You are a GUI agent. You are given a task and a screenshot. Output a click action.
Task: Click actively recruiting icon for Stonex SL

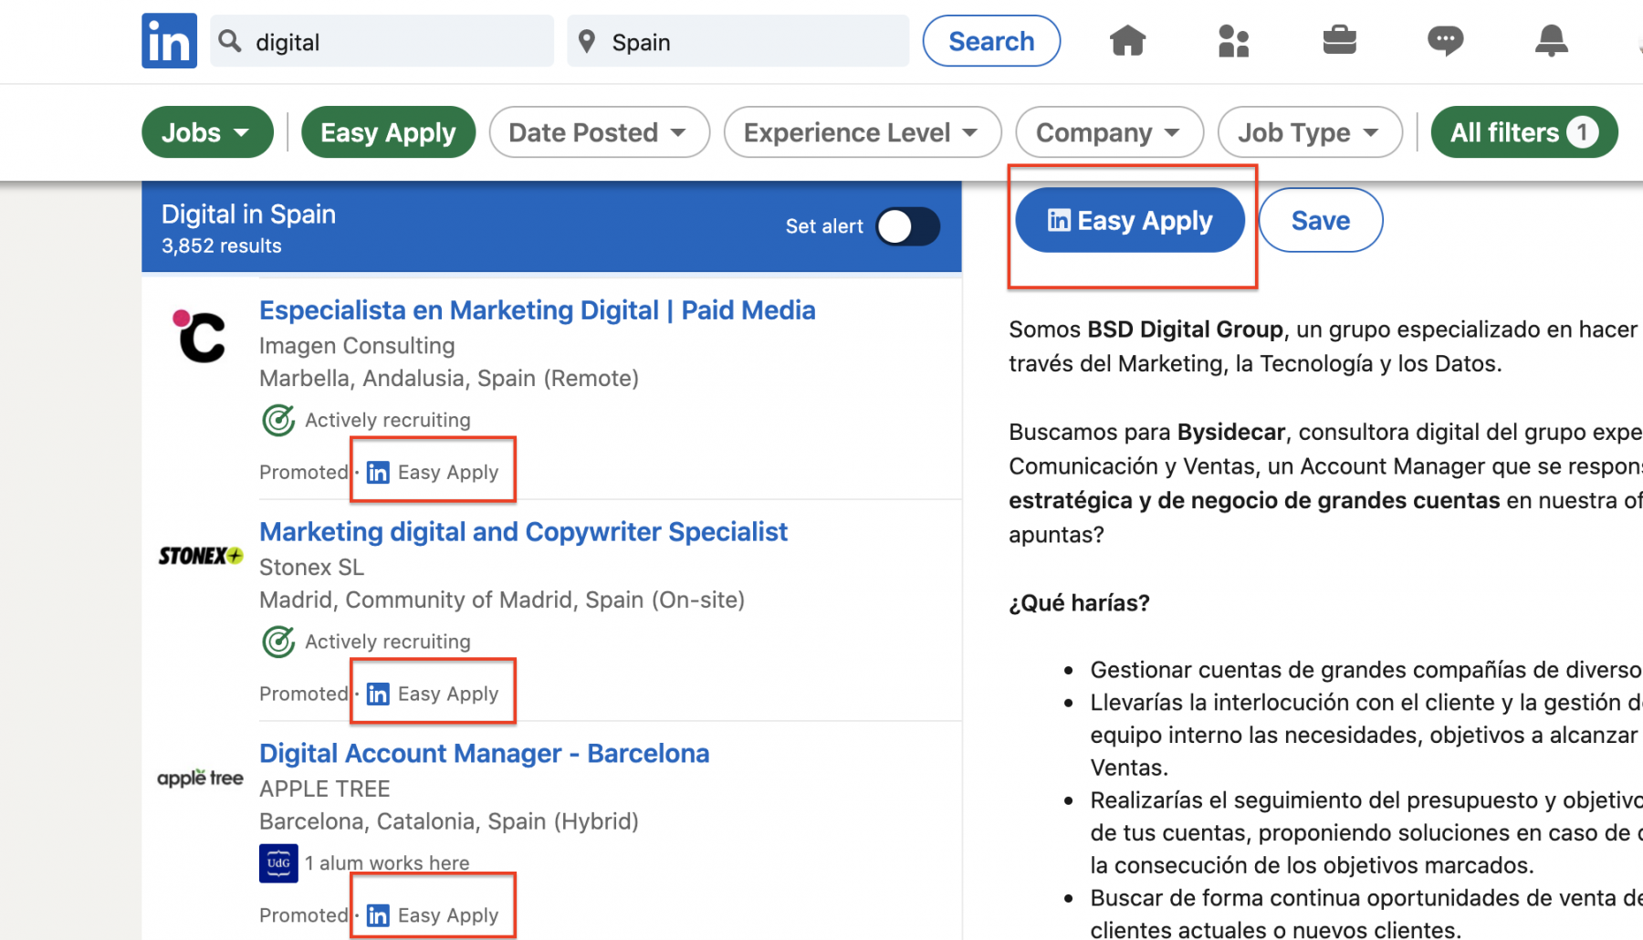[x=278, y=642]
